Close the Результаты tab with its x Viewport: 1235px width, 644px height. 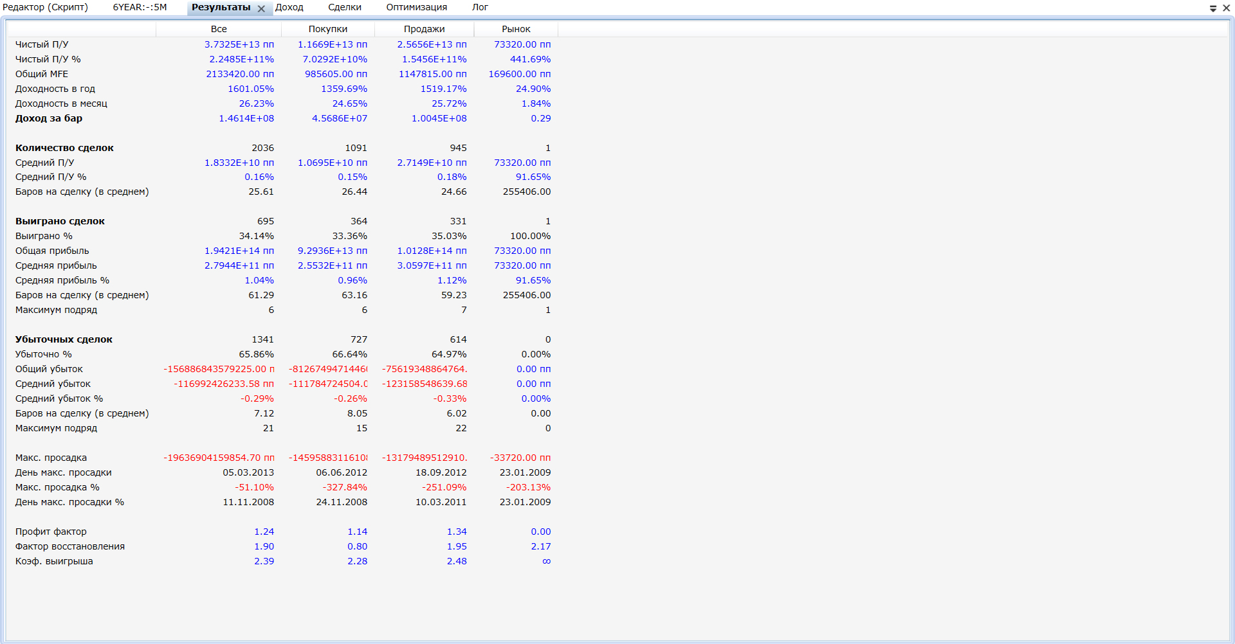(x=261, y=8)
